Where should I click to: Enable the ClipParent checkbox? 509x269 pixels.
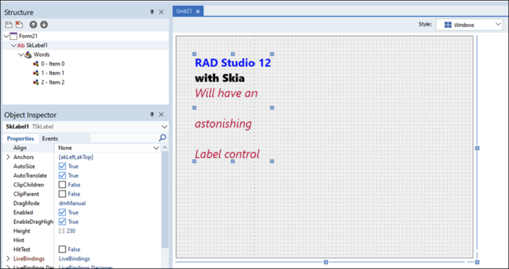[x=62, y=194]
